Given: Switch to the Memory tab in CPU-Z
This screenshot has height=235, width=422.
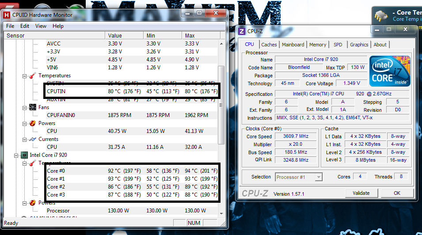Looking at the screenshot, I should (317, 45).
